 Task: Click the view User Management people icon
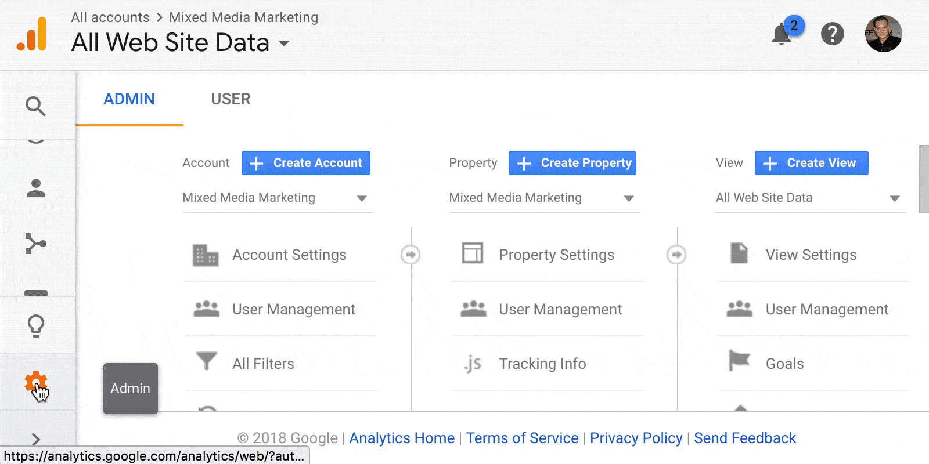(739, 309)
